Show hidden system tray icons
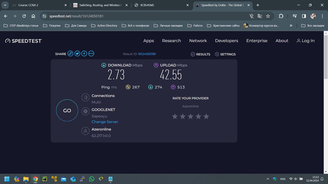 pos(268,179)
